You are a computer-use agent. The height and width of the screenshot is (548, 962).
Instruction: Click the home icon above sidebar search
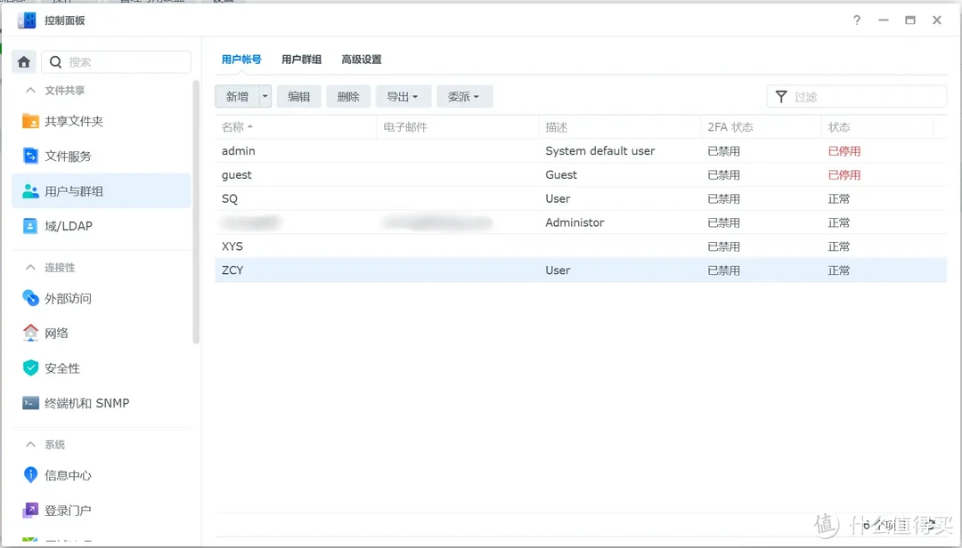point(23,61)
